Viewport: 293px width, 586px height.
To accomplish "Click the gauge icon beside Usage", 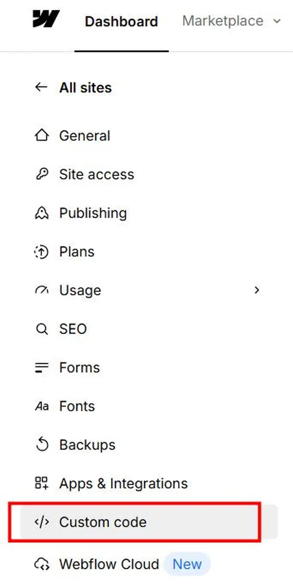I will pos(42,290).
